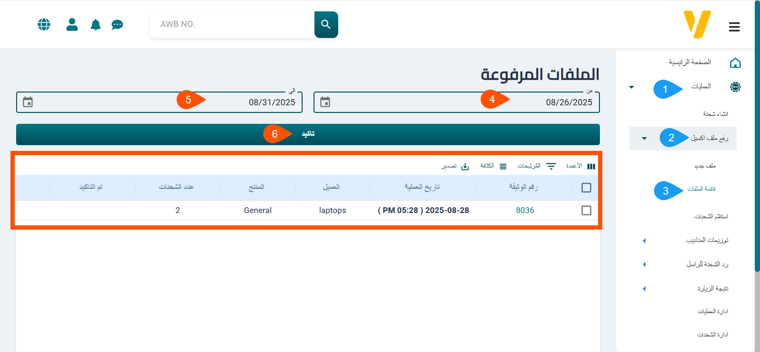Click the تصدير export button label
This screenshot has height=352, width=760.
[x=449, y=166]
